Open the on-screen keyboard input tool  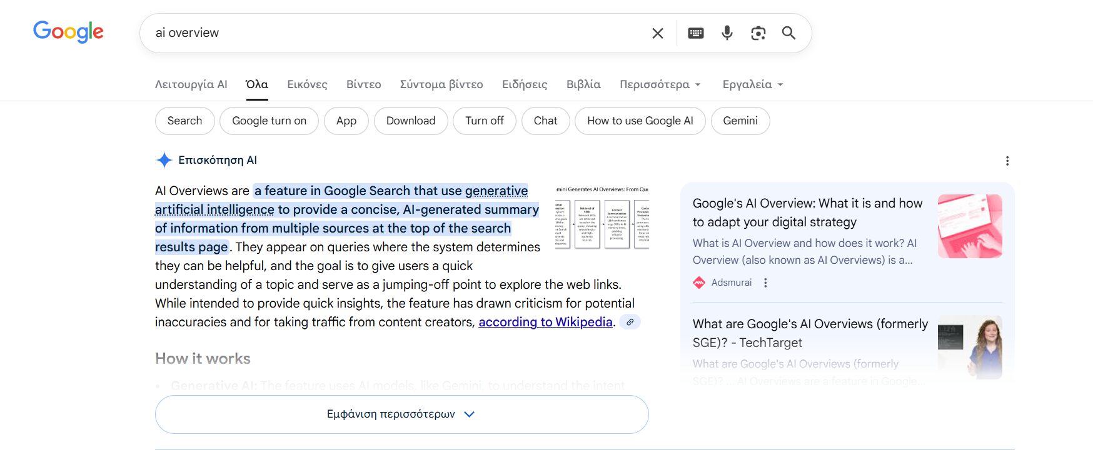(695, 33)
